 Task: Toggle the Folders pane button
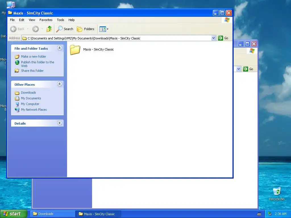(x=86, y=29)
